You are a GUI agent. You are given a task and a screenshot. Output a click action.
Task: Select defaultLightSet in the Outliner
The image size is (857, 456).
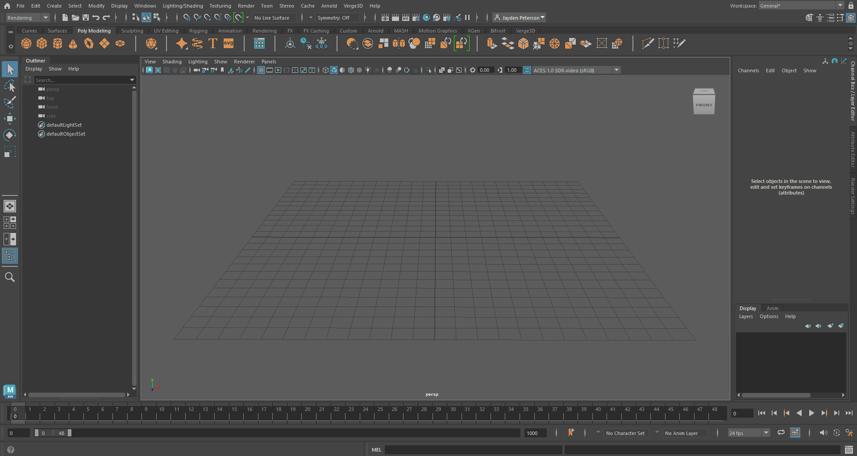coord(64,125)
